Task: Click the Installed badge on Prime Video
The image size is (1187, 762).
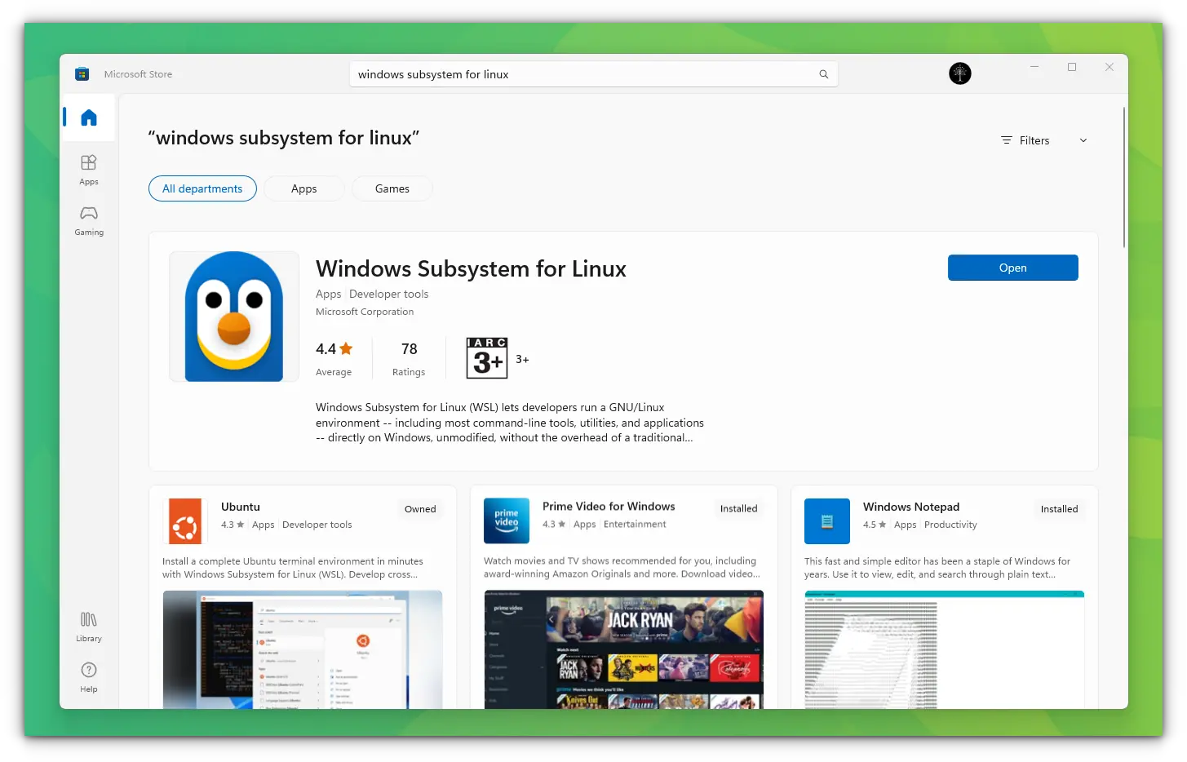Action: (x=739, y=508)
